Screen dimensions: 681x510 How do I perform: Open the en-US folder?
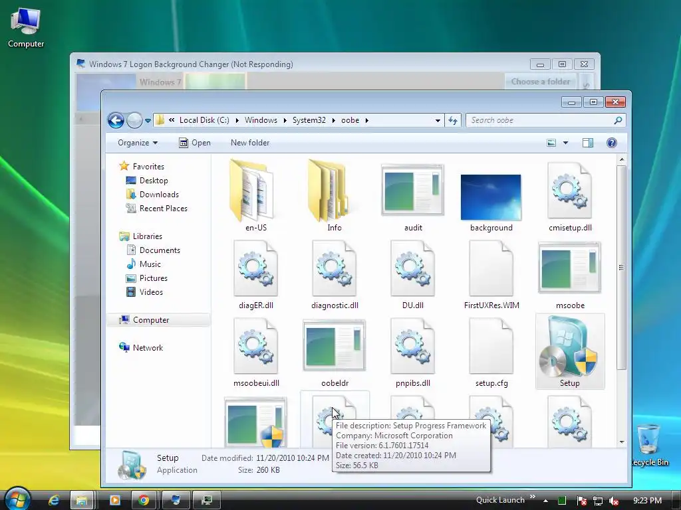pos(255,196)
